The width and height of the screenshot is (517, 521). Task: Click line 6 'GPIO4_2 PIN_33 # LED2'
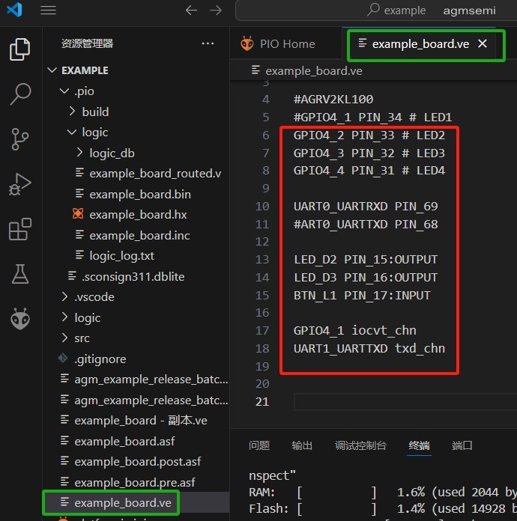pyautogui.click(x=369, y=135)
